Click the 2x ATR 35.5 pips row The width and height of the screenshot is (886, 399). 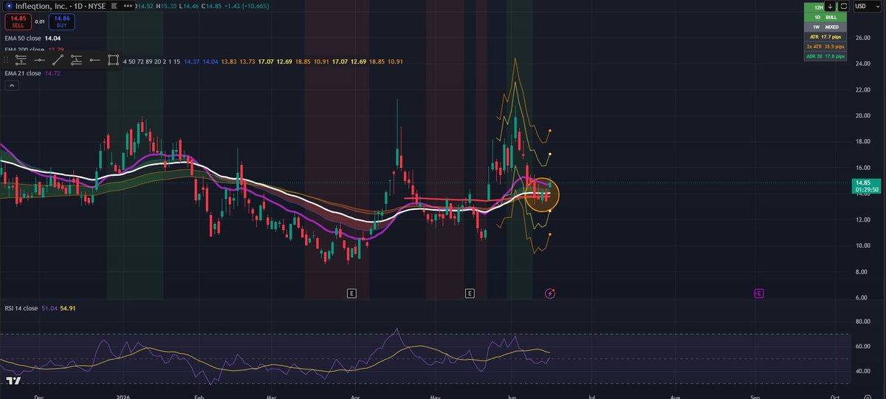click(825, 46)
